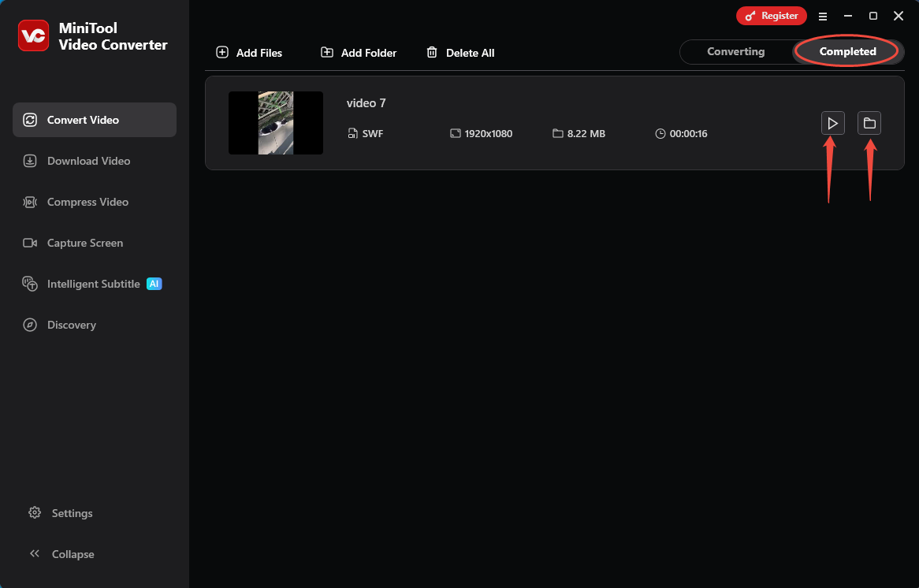
Task: Click the video 7 thumbnail preview
Action: [x=275, y=123]
